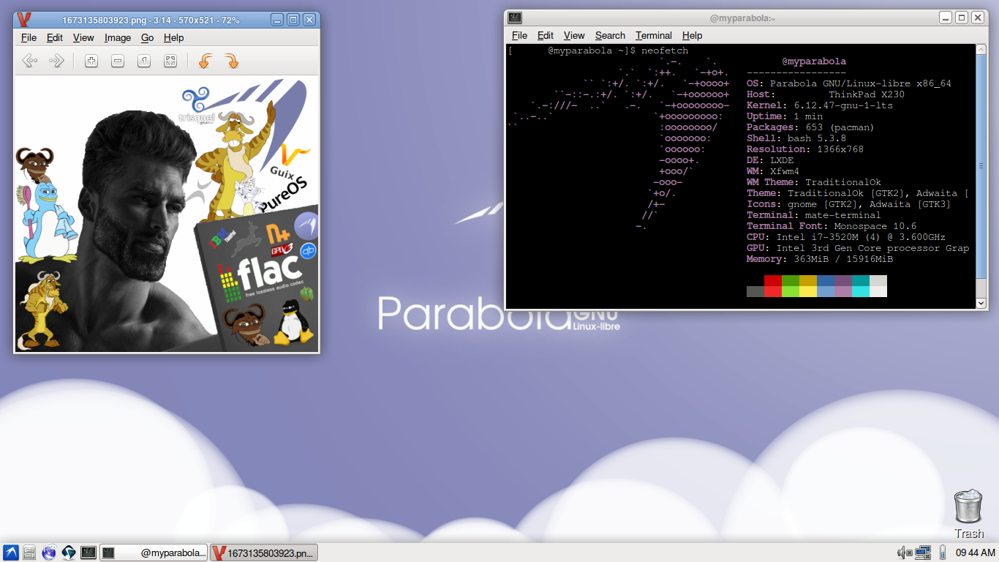Open the network status tray icon
This screenshot has height=562, width=999.
point(922,552)
